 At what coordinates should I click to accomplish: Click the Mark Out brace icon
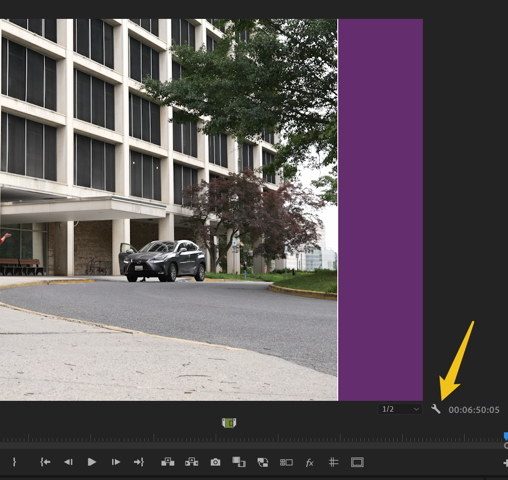point(14,462)
